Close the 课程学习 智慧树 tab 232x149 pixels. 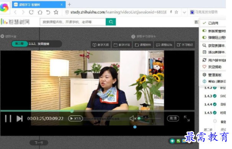click(x=62, y=5)
